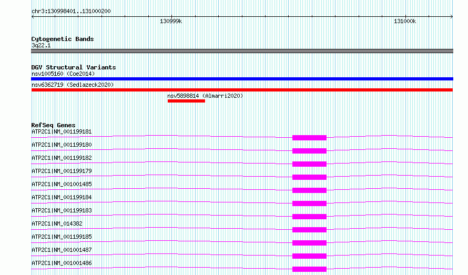Open transcript ATP2C1|NM_001199179 label
Screen dimensions: 468x275
click(x=62, y=171)
